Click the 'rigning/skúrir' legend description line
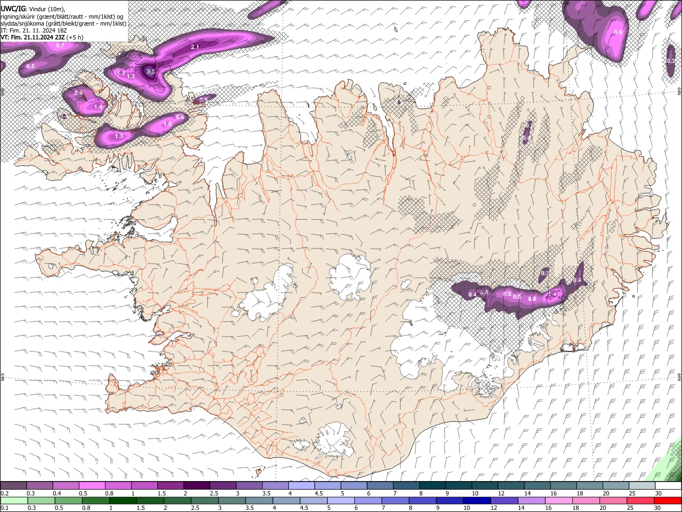Viewport: 682px width, 512px height. [62, 16]
